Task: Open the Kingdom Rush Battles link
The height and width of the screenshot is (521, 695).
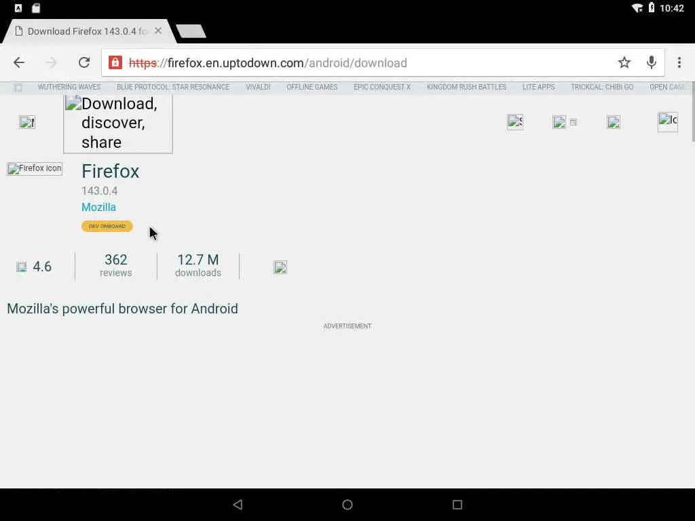Action: tap(466, 88)
